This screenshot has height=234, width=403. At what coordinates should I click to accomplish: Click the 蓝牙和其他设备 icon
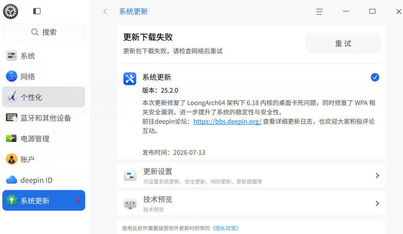(12, 118)
